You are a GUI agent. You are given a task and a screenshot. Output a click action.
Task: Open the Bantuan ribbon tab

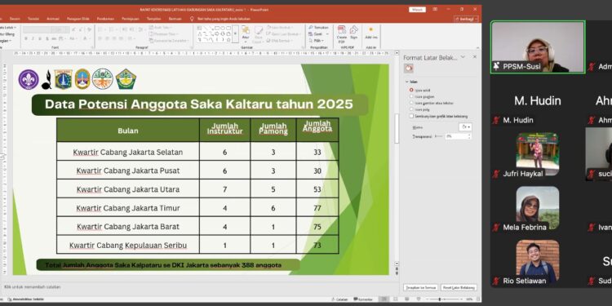pyautogui.click(x=175, y=19)
